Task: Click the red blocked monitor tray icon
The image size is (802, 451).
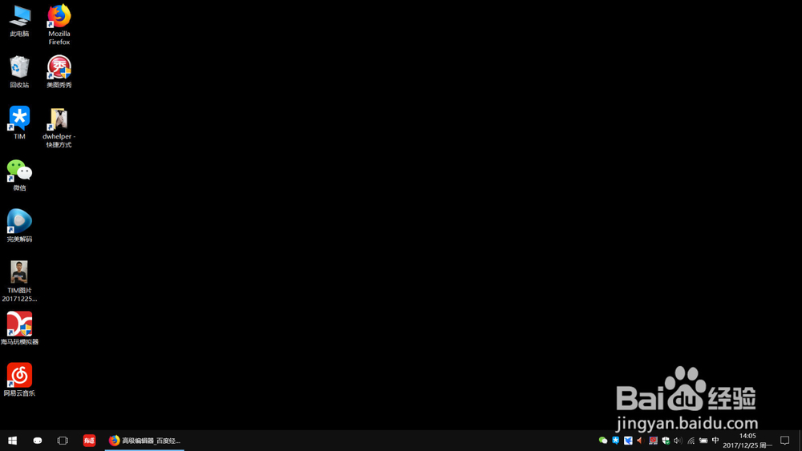Action: (x=653, y=441)
